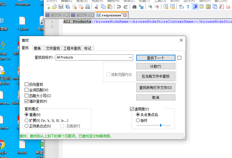
Task: Click the 查找所有打开文件(O) button
Action: (x=156, y=88)
